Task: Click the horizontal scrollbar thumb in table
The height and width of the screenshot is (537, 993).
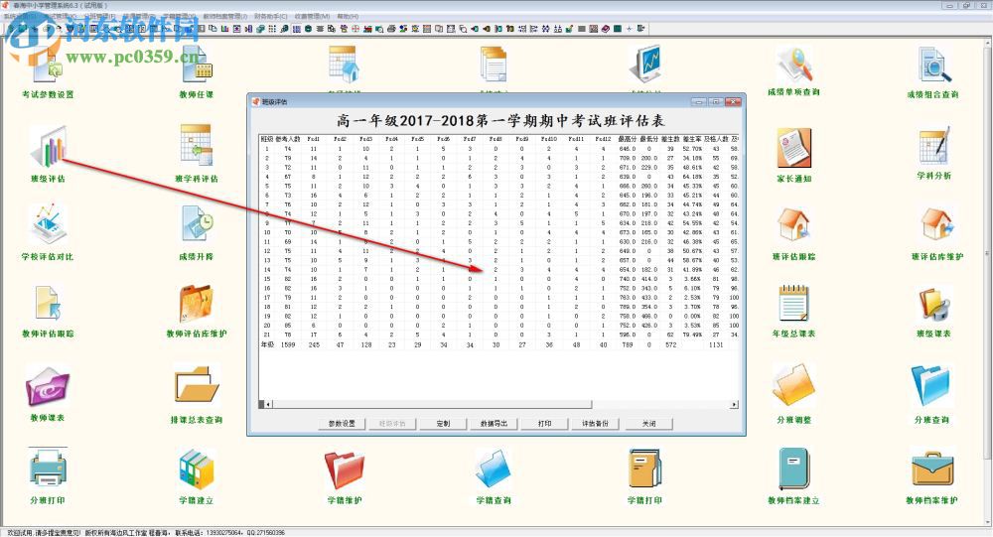Action: (x=431, y=404)
